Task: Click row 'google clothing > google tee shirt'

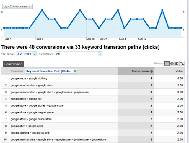Action: click(x=93, y=133)
